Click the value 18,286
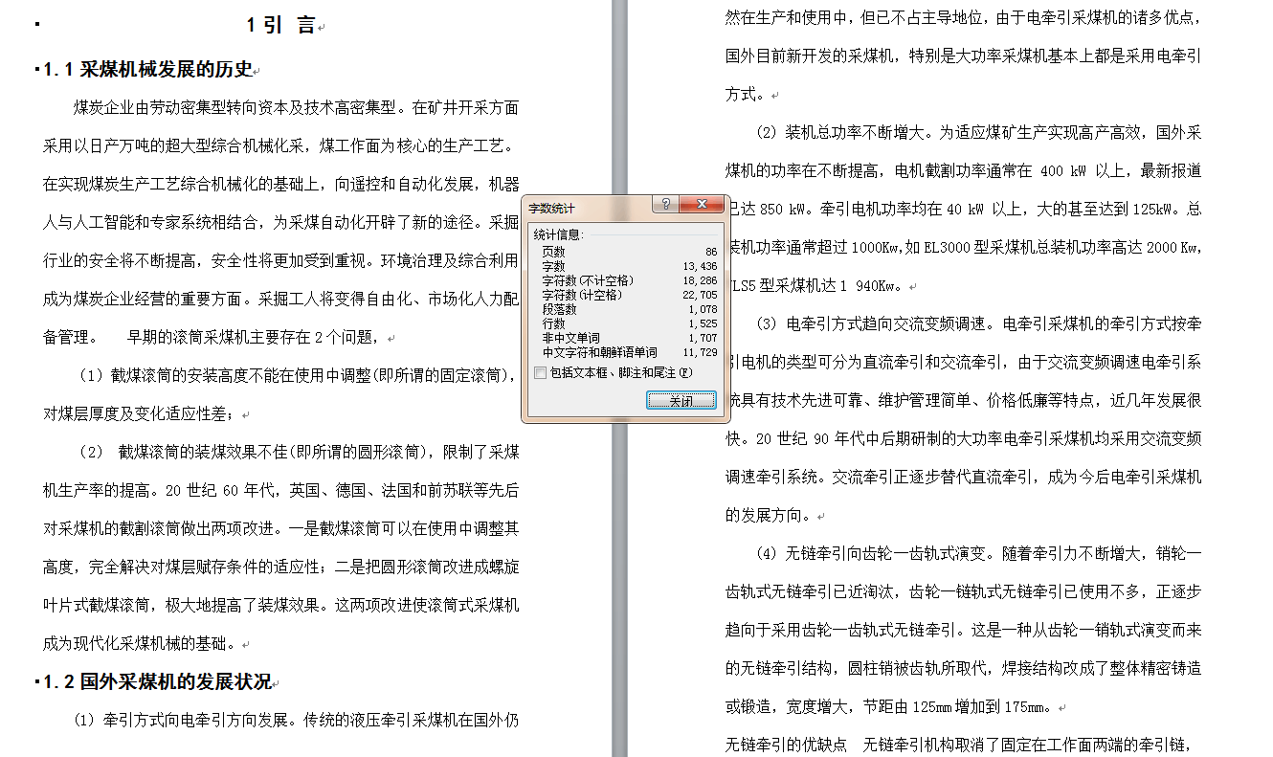Viewport: 1273px width, 757px height. pyautogui.click(x=700, y=280)
